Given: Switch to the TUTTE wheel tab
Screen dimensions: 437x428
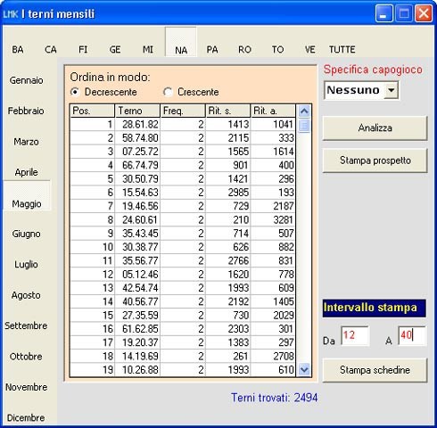Looking at the screenshot, I should pyautogui.click(x=342, y=49).
